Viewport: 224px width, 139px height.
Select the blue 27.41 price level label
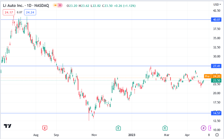217,66
